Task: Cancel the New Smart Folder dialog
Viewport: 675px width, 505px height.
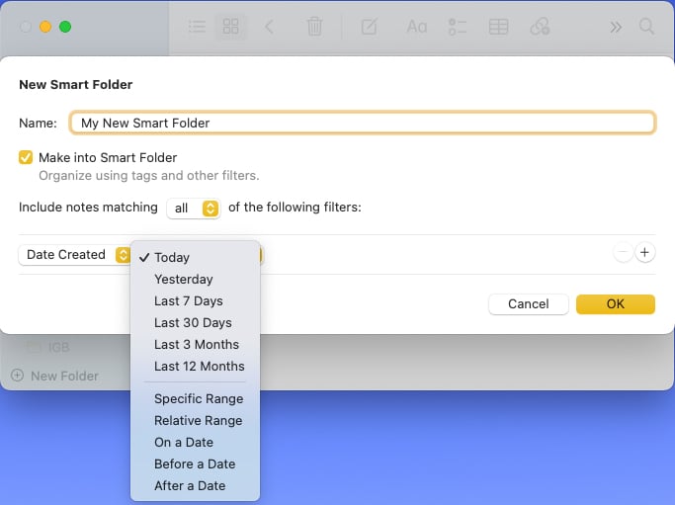Action: pos(528,304)
